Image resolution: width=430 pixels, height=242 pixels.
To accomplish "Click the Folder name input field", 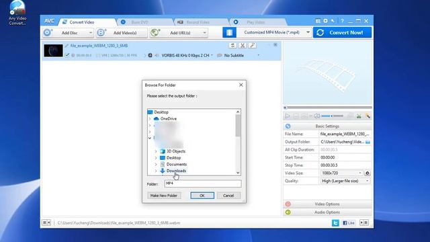I will point(203,184).
